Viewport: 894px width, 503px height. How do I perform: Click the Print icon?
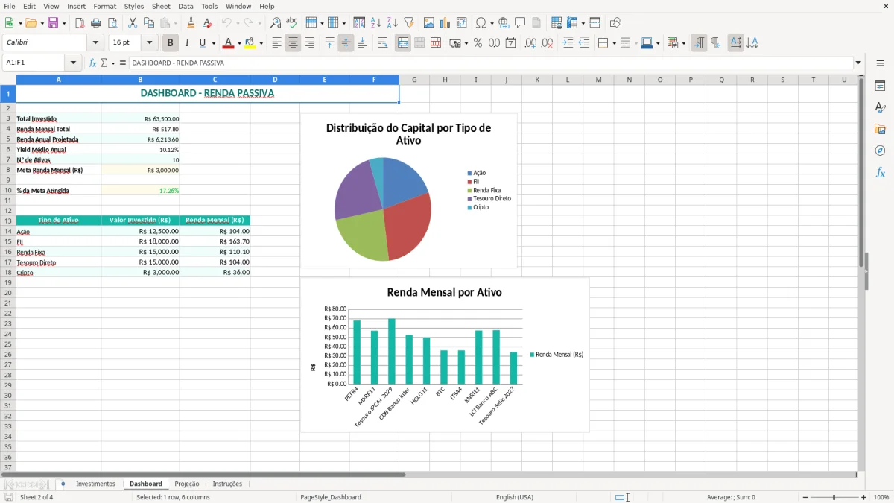96,23
